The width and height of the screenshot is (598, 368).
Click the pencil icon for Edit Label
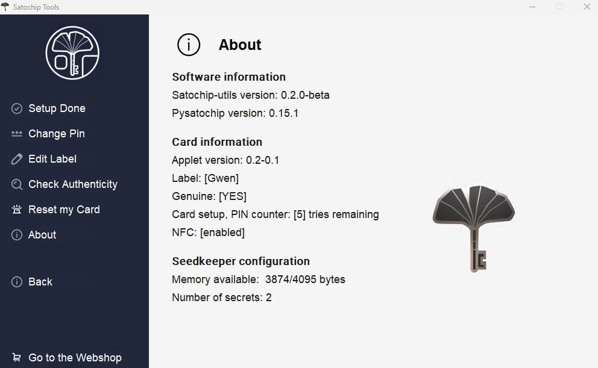(17, 159)
